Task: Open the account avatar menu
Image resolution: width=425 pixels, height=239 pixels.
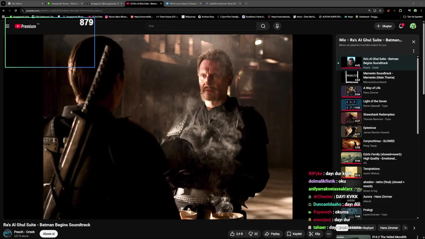Action: click(413, 26)
